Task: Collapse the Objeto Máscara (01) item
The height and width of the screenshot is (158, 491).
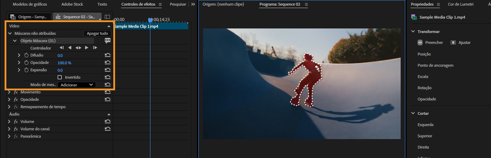Action: coord(15,41)
